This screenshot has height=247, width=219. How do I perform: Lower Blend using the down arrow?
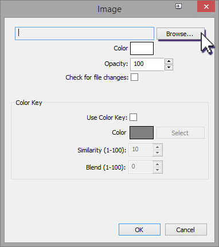click(158, 170)
